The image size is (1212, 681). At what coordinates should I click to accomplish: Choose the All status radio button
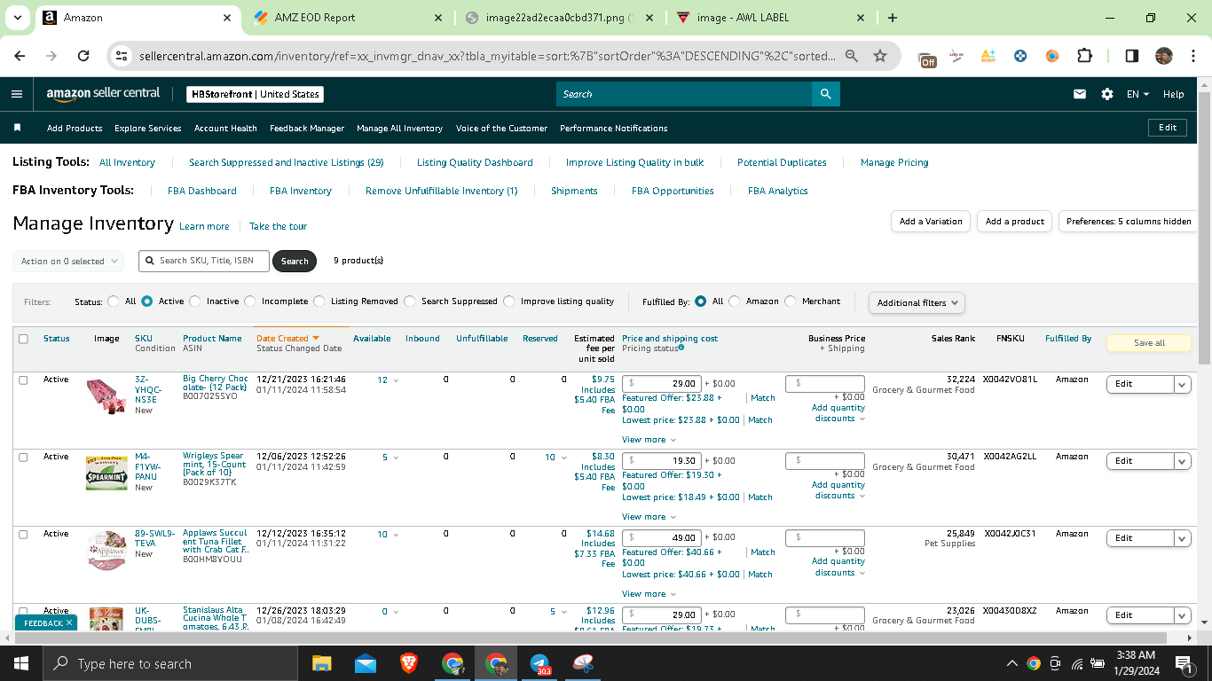pos(114,301)
